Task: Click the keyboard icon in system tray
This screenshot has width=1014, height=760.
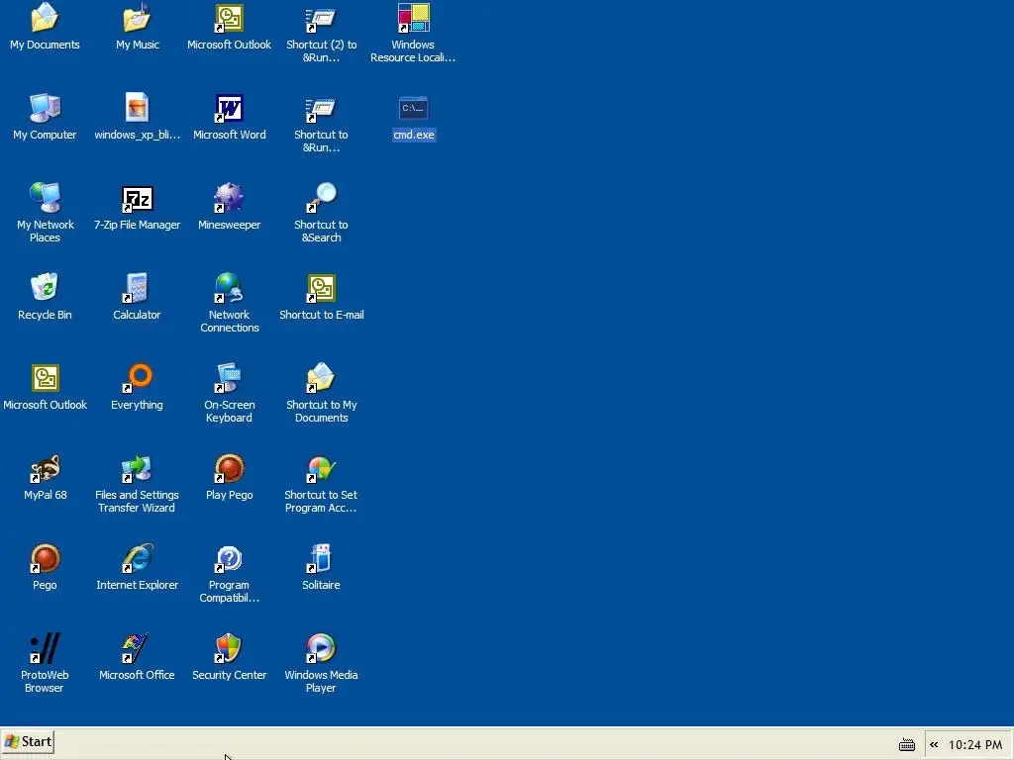Action: [907, 745]
